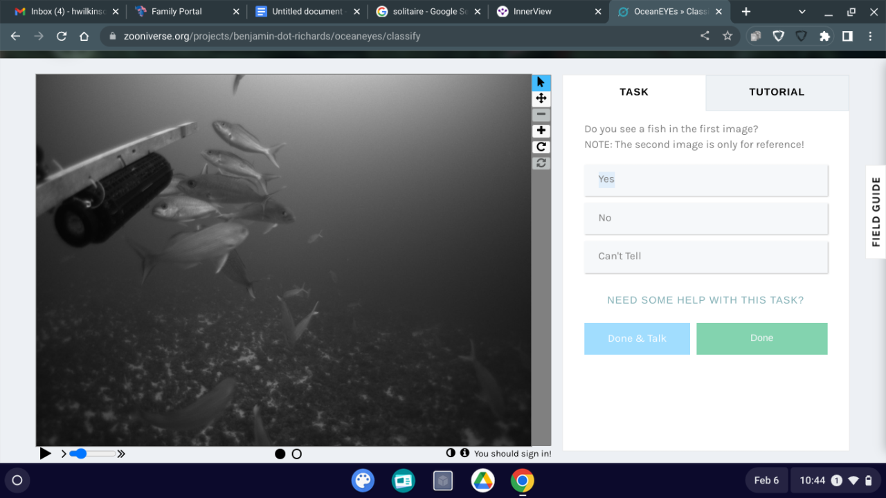Switch to the Tutorial tab
The image size is (886, 498).
(777, 92)
